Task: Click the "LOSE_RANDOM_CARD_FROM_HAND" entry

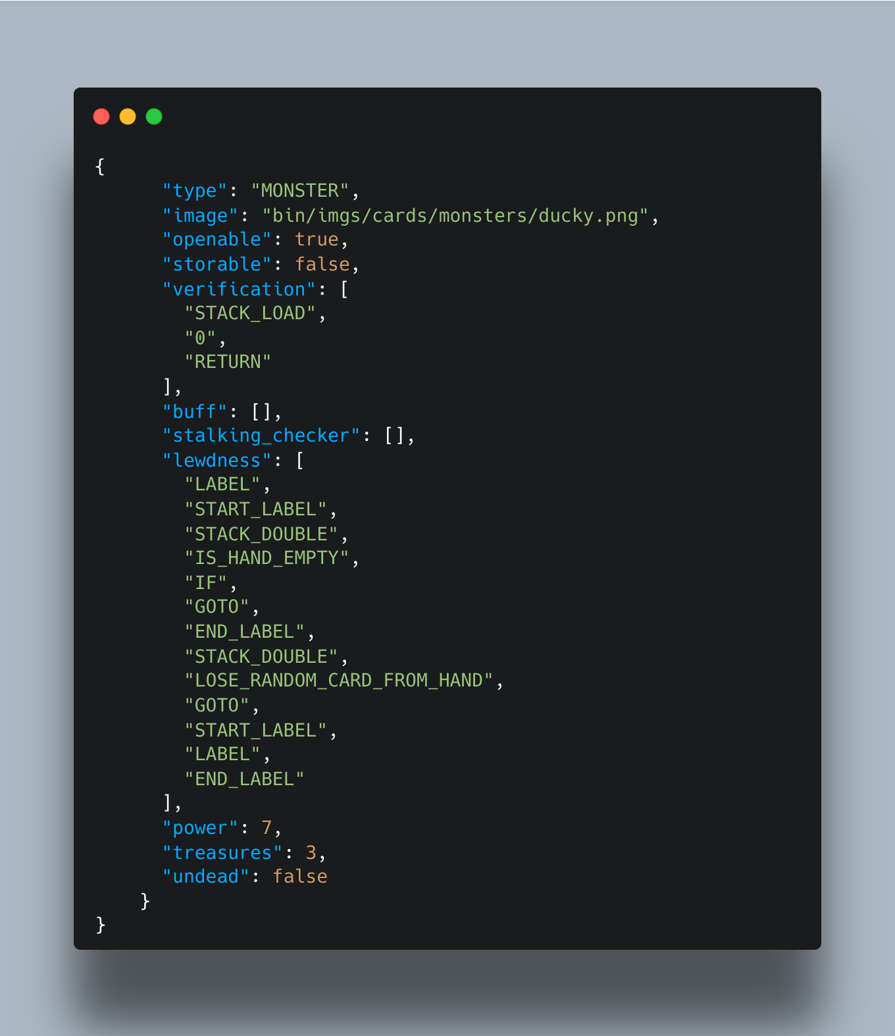Action: [339, 681]
